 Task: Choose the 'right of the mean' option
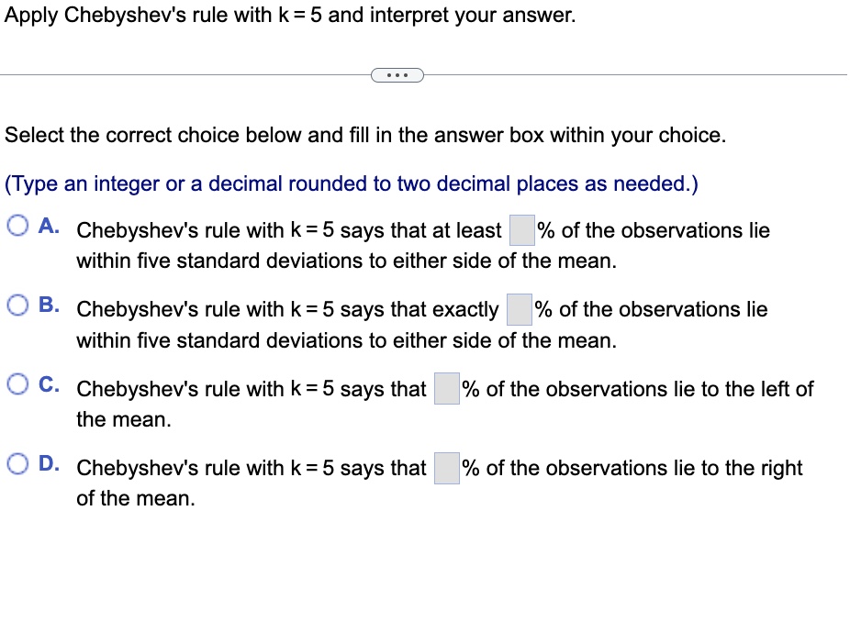pyautogui.click(x=16, y=461)
